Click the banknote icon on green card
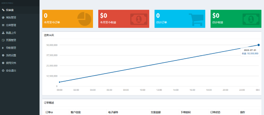 coord(251,19)
